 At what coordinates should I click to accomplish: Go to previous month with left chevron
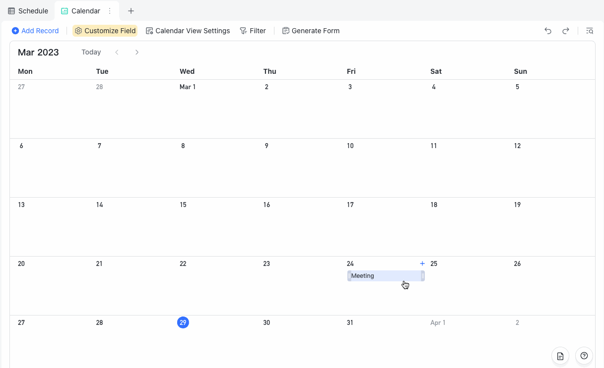(117, 52)
